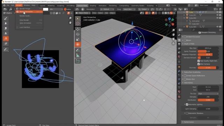Select the Add Cube tool in viewport
Screen dimensions: 224x126
point(78,61)
